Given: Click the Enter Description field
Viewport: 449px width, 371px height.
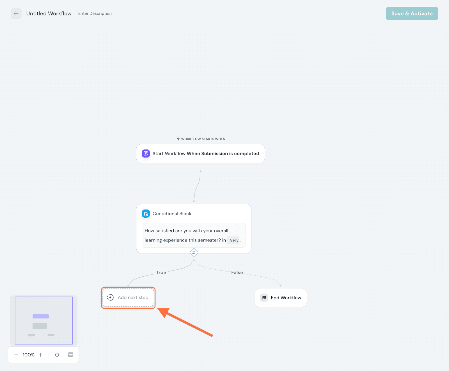Looking at the screenshot, I should point(95,13).
